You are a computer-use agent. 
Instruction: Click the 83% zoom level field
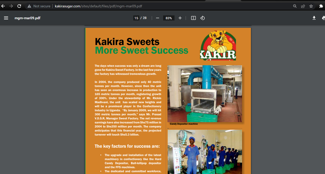(169, 18)
